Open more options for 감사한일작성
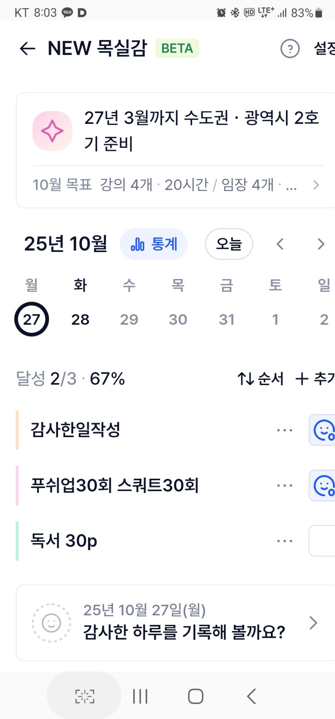 [284, 430]
